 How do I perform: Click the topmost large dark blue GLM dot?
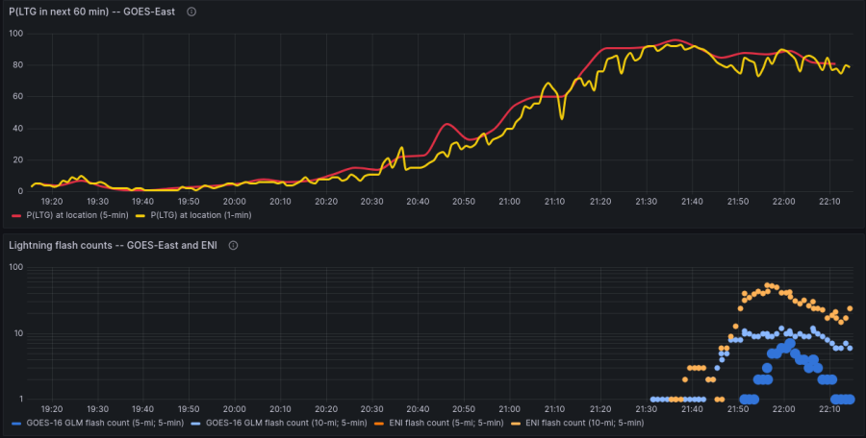pos(790,342)
